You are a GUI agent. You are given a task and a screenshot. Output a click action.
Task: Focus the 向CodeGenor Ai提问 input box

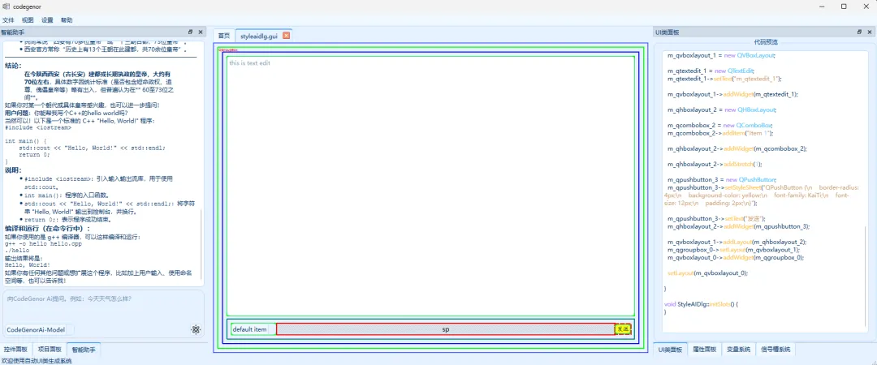(103, 307)
